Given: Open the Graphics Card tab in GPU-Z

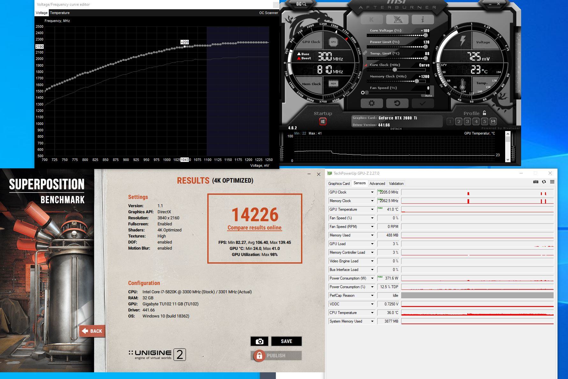Looking at the screenshot, I should click(x=339, y=184).
